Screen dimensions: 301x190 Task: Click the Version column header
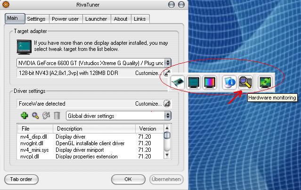tap(149, 129)
